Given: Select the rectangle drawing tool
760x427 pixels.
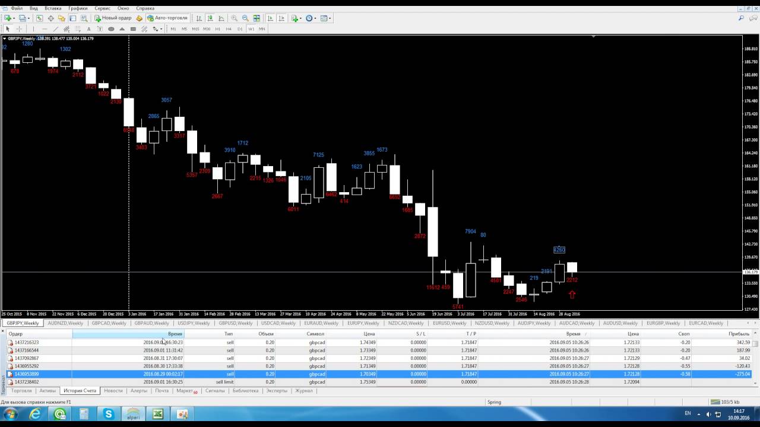Looking at the screenshot, I should (x=133, y=28).
